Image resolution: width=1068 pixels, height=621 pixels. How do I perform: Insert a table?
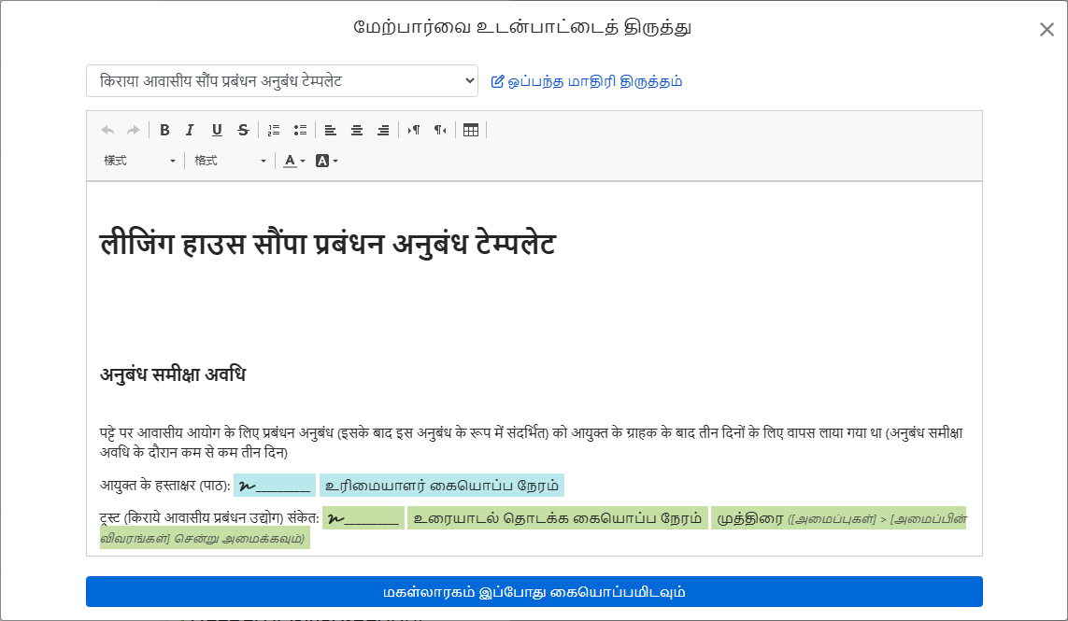coord(471,130)
